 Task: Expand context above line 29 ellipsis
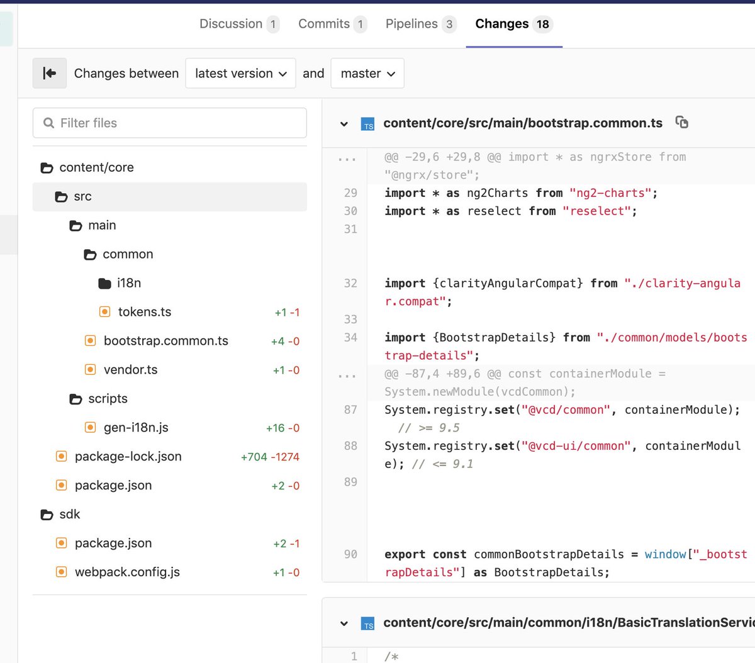click(347, 159)
